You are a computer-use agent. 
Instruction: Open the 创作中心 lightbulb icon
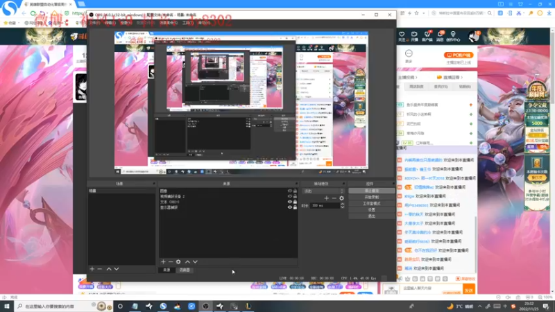click(453, 34)
